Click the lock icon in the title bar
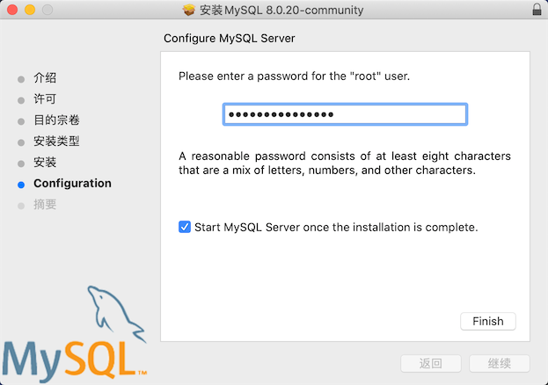The image size is (548, 385). 537,11
